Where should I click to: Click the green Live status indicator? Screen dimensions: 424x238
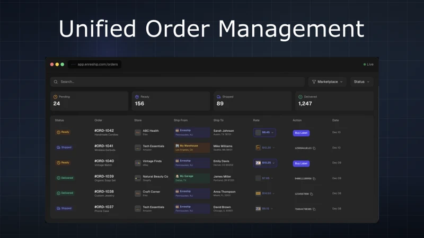tap(368, 64)
